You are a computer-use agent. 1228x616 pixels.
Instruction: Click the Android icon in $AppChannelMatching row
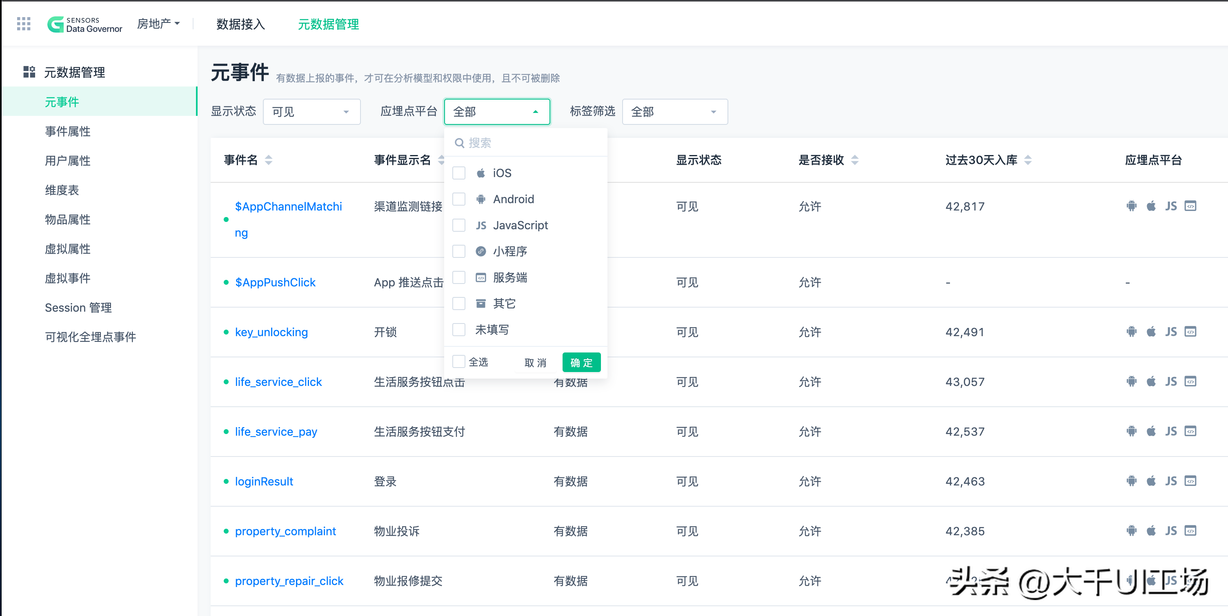[1131, 206]
